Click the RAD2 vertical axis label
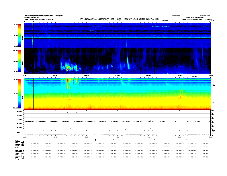Image resolution: width=227 pixels, height=176 pixels. (x=23, y=38)
